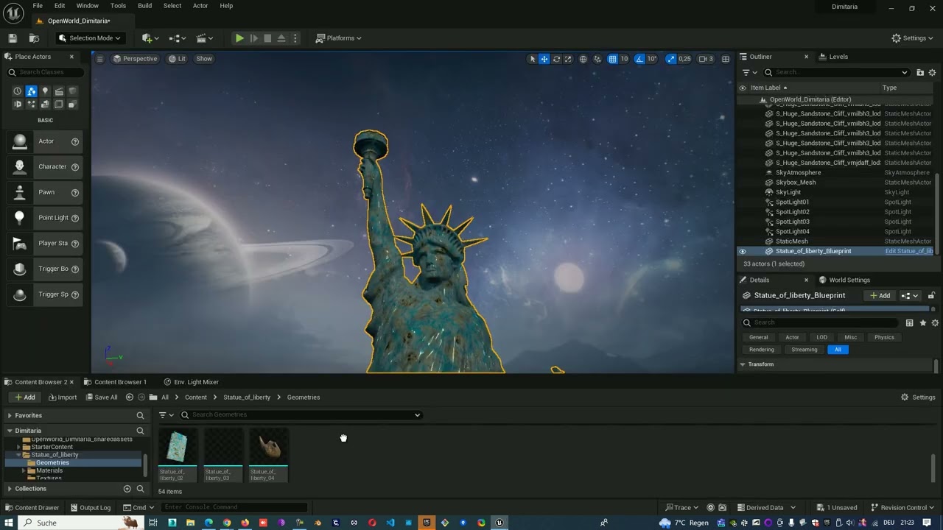Open the Tools menu
Screen dimensions: 943x530
118,6
